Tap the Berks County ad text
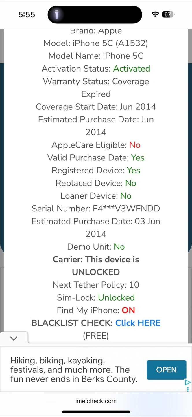 pyautogui.click(x=74, y=370)
